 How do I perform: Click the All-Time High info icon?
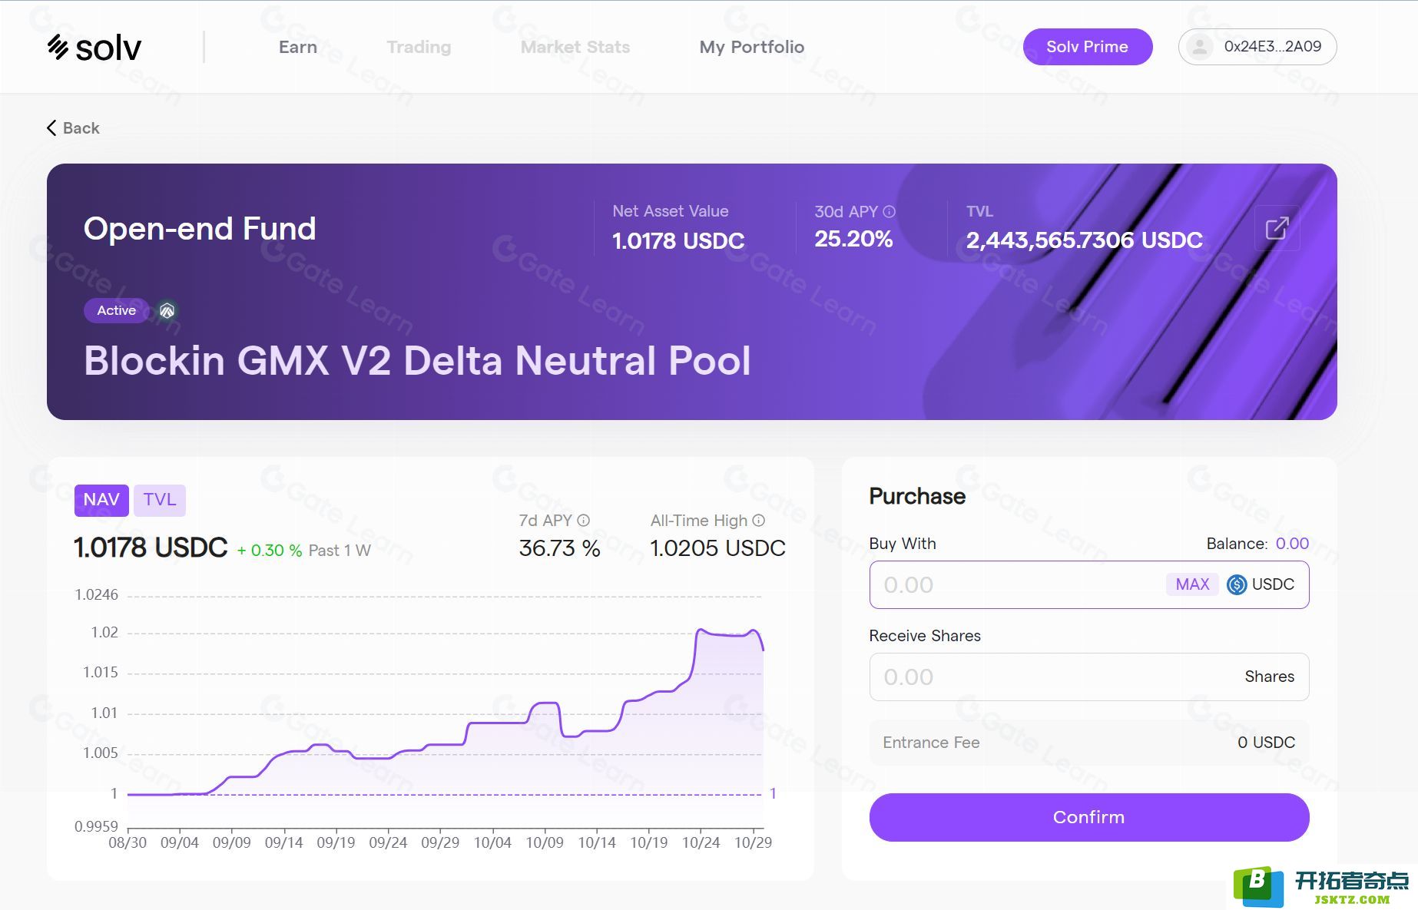(759, 521)
